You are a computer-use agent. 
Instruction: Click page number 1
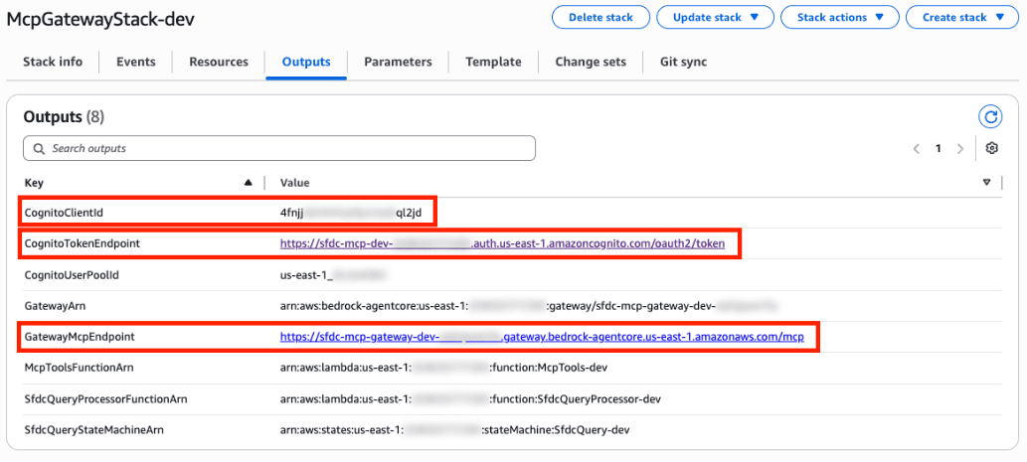(x=938, y=149)
